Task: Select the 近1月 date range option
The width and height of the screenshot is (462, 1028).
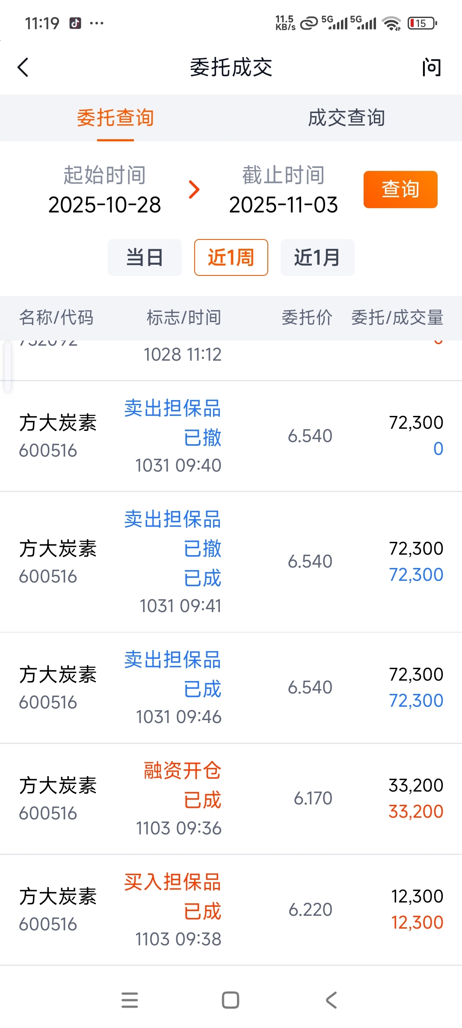Action: (317, 257)
